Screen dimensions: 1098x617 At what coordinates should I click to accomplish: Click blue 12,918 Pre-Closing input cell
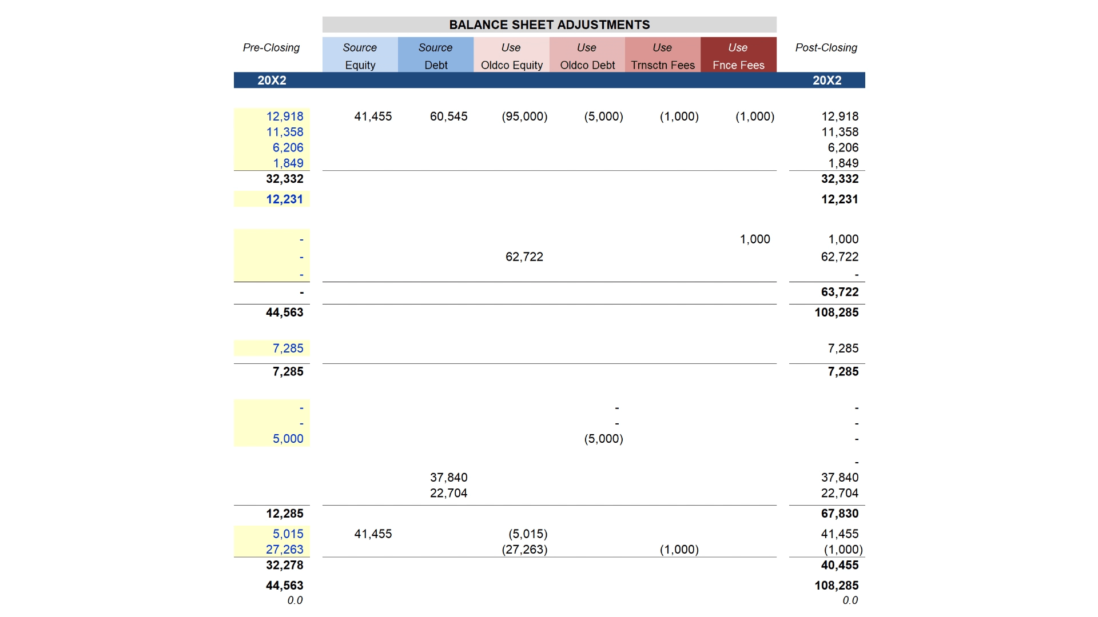pos(285,117)
